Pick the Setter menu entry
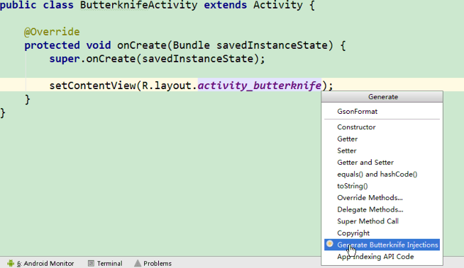Screen dimensions: 464x268 [x=382, y=151]
